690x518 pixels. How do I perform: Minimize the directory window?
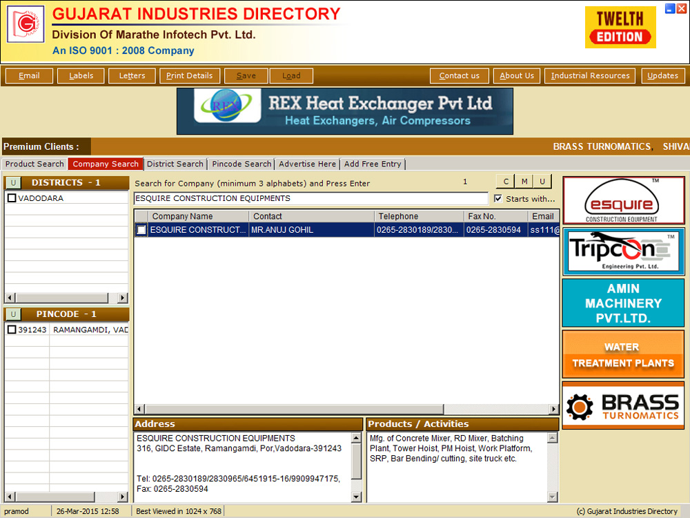[670, 9]
